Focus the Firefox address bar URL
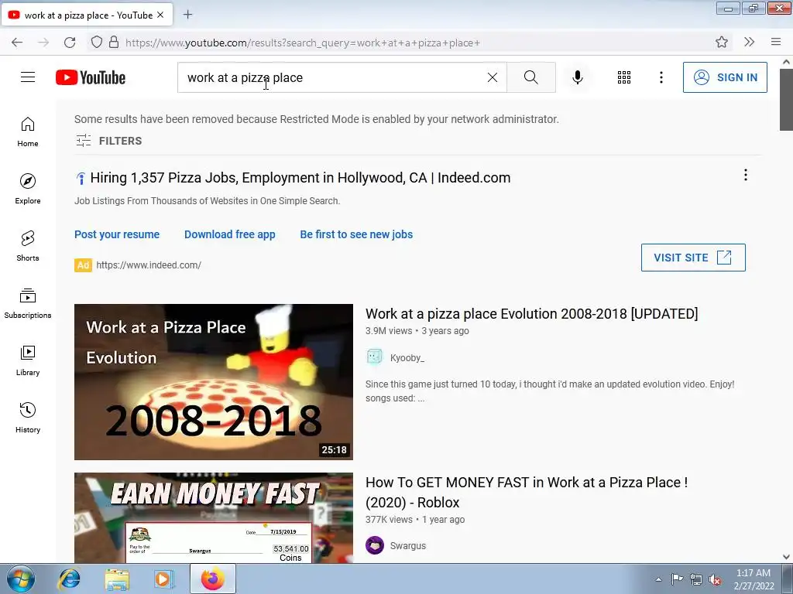 coord(303,43)
